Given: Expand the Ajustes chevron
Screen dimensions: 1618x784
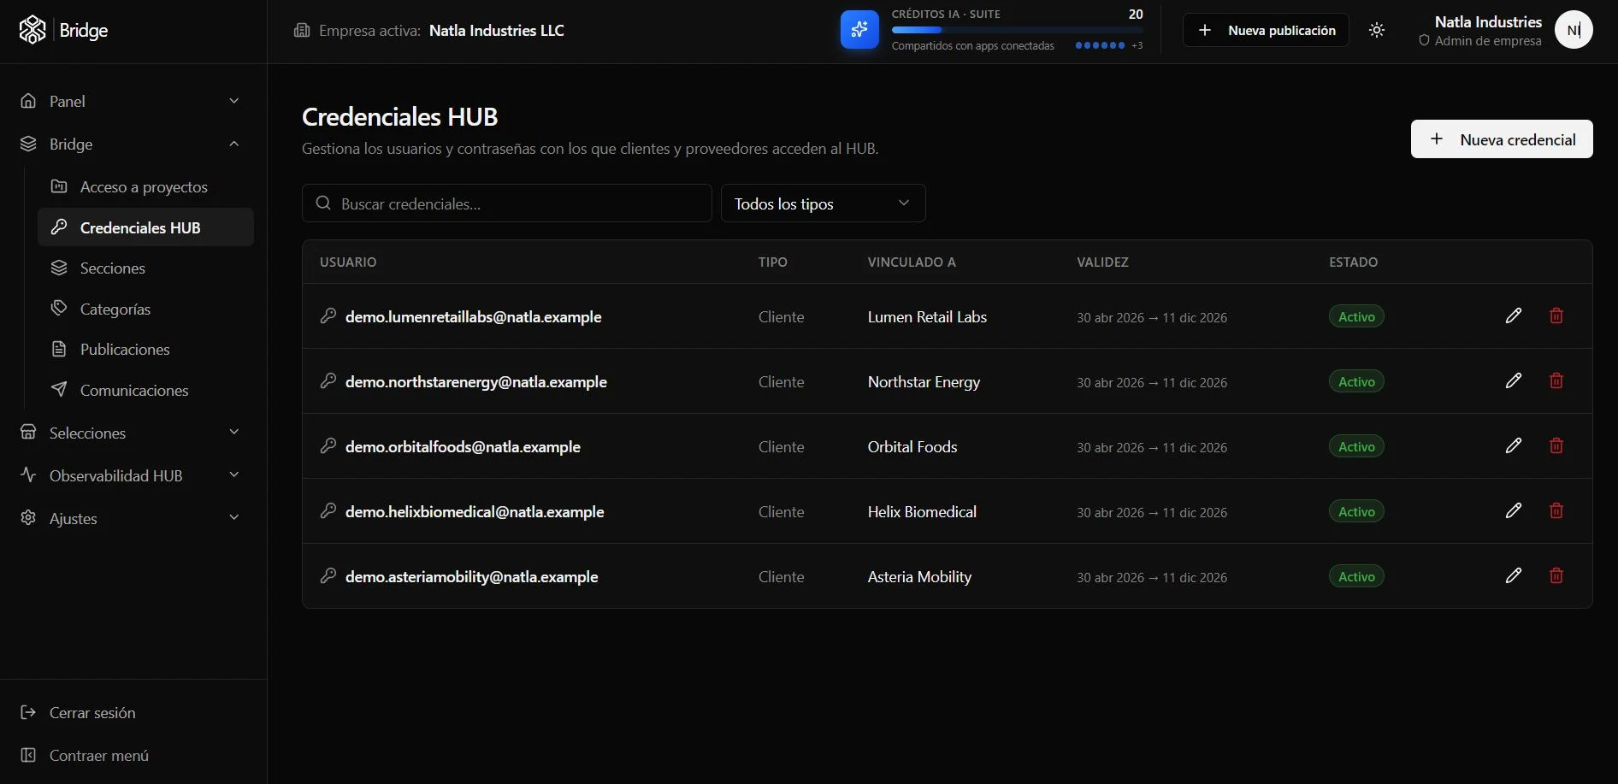Looking at the screenshot, I should click(x=234, y=517).
